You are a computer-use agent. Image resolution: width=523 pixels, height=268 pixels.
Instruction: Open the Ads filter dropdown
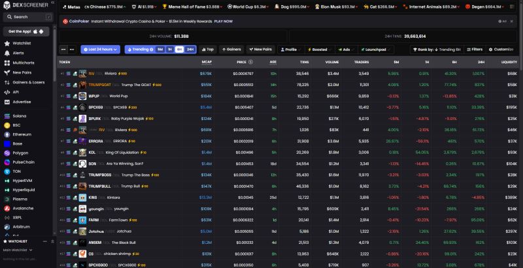click(346, 50)
